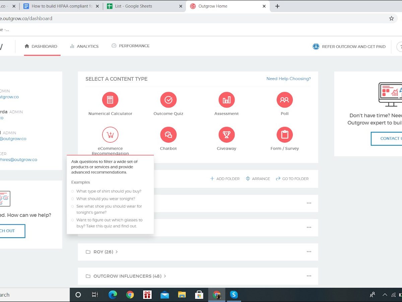Open the eCommerce Recommendation cart icon
Image resolution: width=402 pixels, height=302 pixels.
(110, 135)
